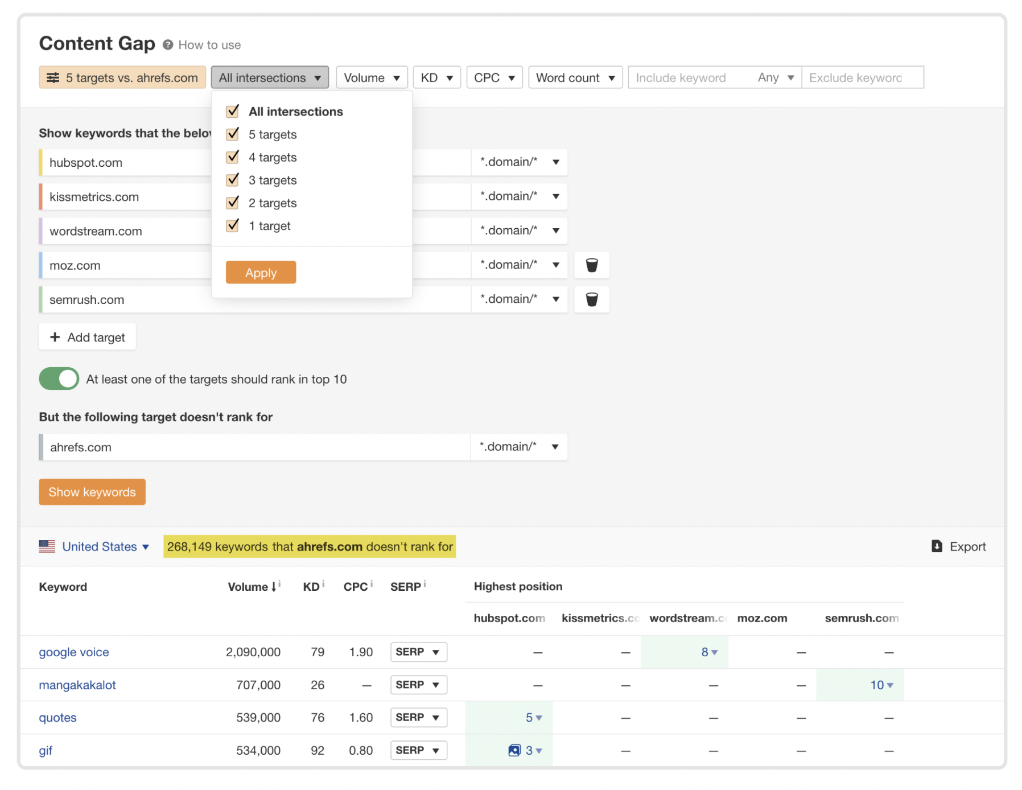1022x790 pixels.
Task: Remove semrush.com target using trash icon
Action: pyautogui.click(x=591, y=299)
